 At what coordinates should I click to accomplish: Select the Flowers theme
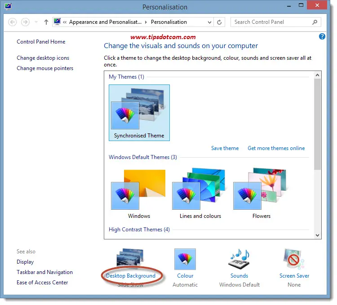(x=261, y=194)
